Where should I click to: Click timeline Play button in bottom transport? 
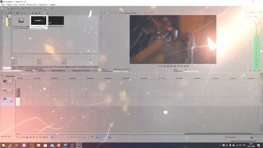pyautogui.click(x=27, y=137)
